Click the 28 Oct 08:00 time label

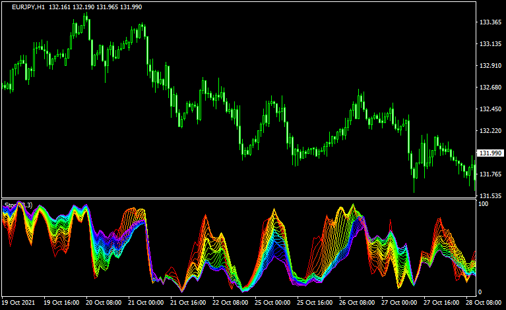point(483,303)
